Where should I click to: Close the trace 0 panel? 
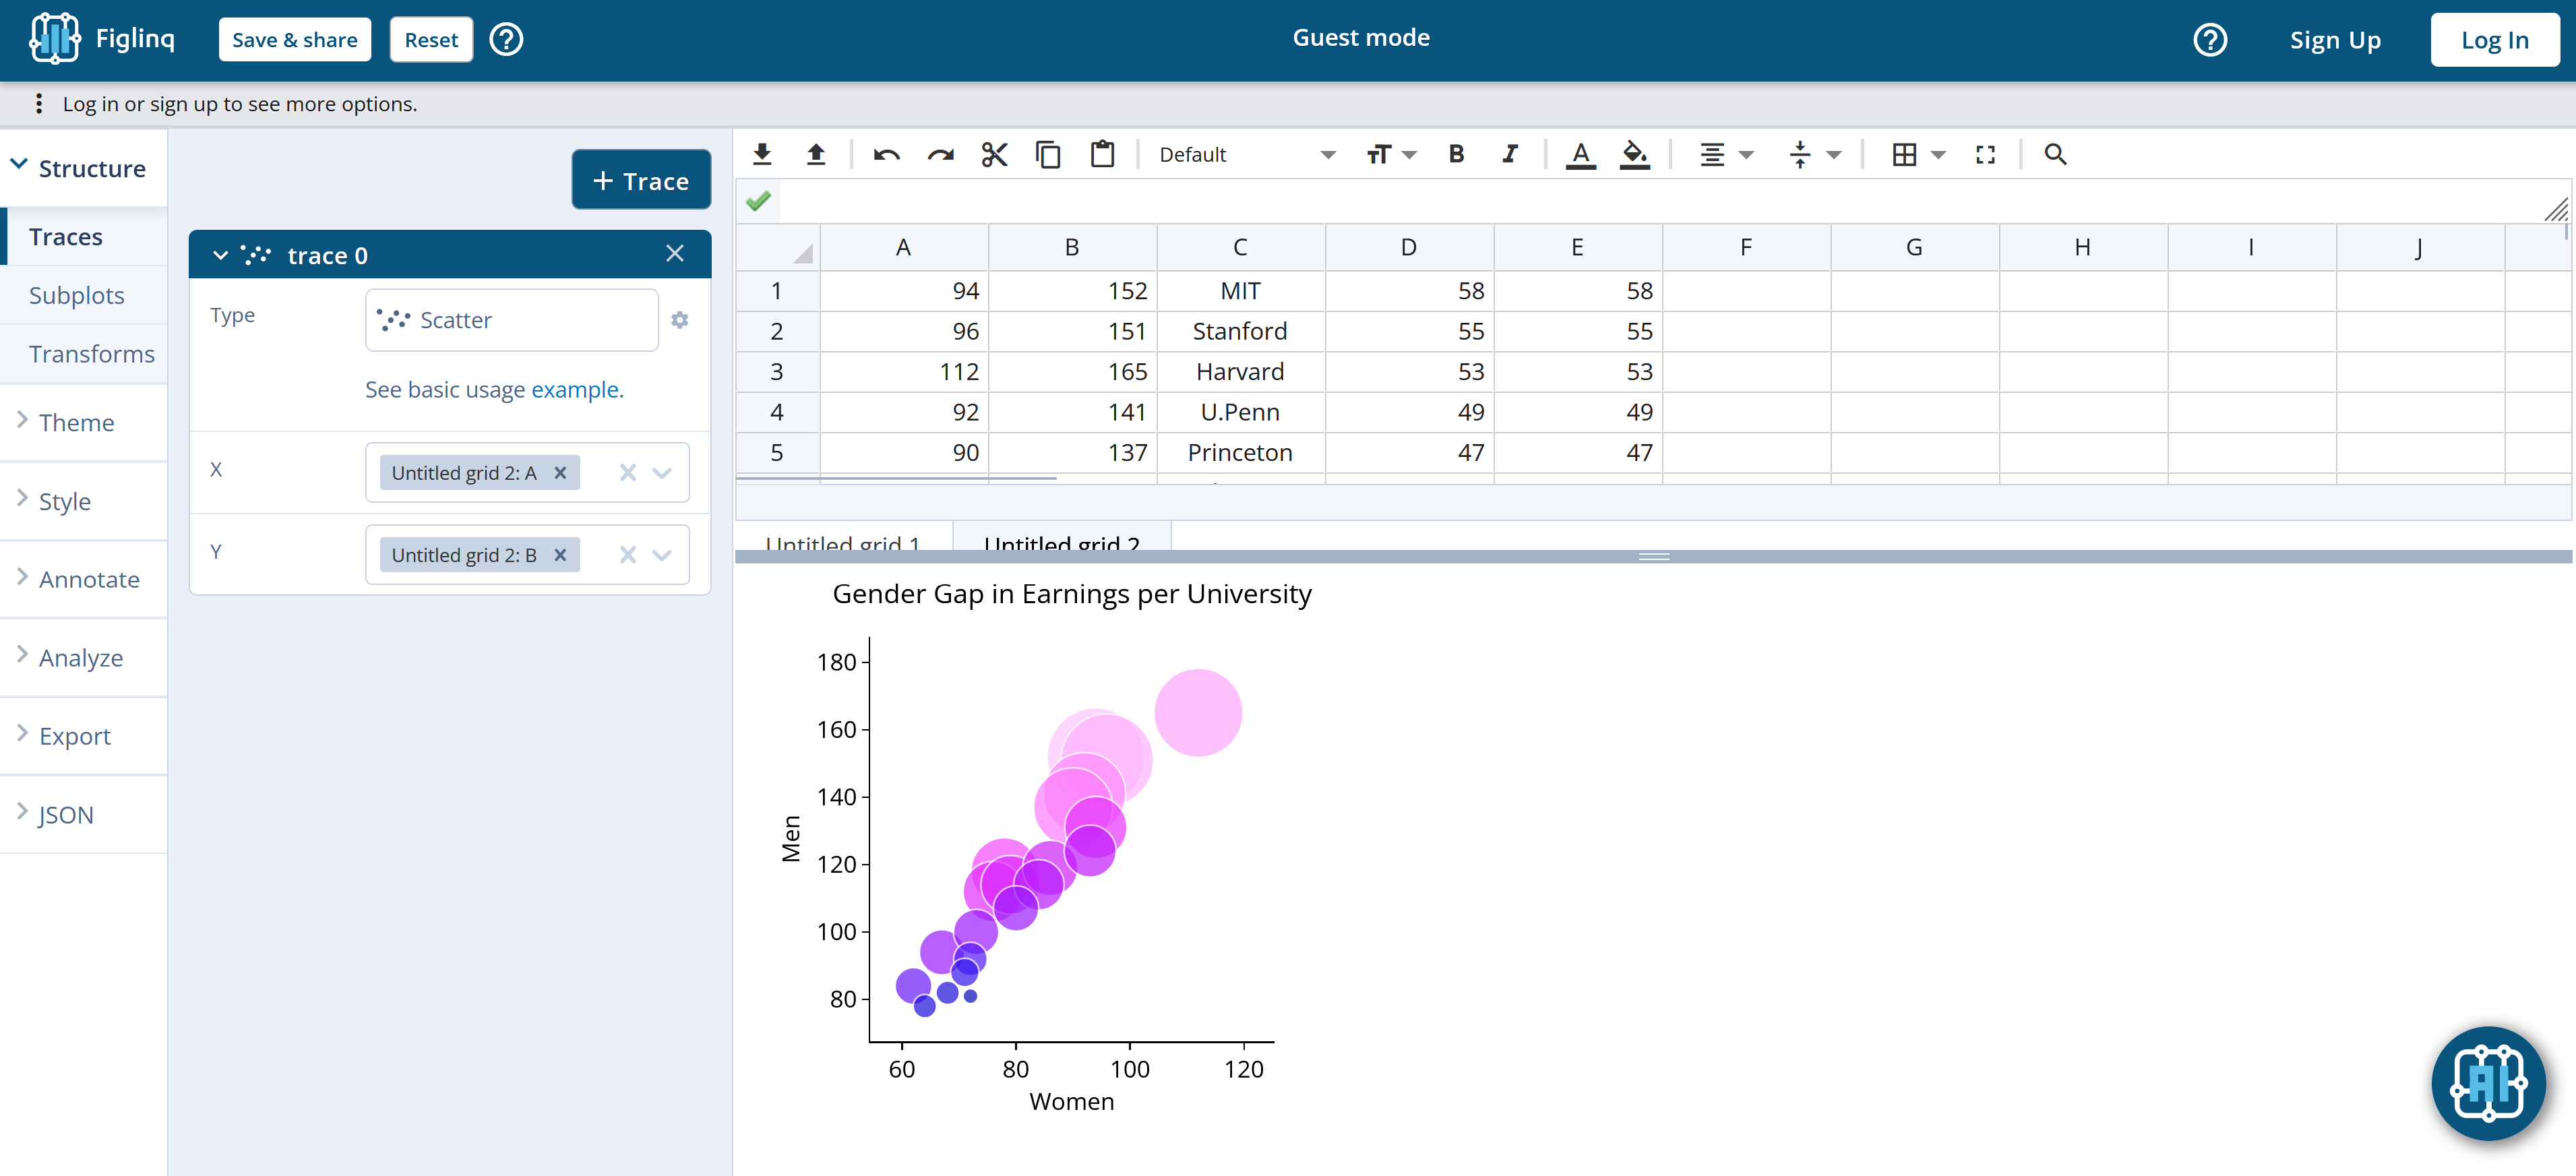675,254
